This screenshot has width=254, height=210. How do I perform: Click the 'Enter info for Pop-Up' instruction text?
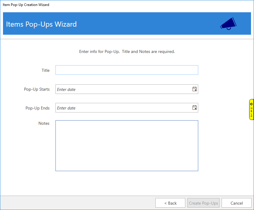[x=127, y=51]
